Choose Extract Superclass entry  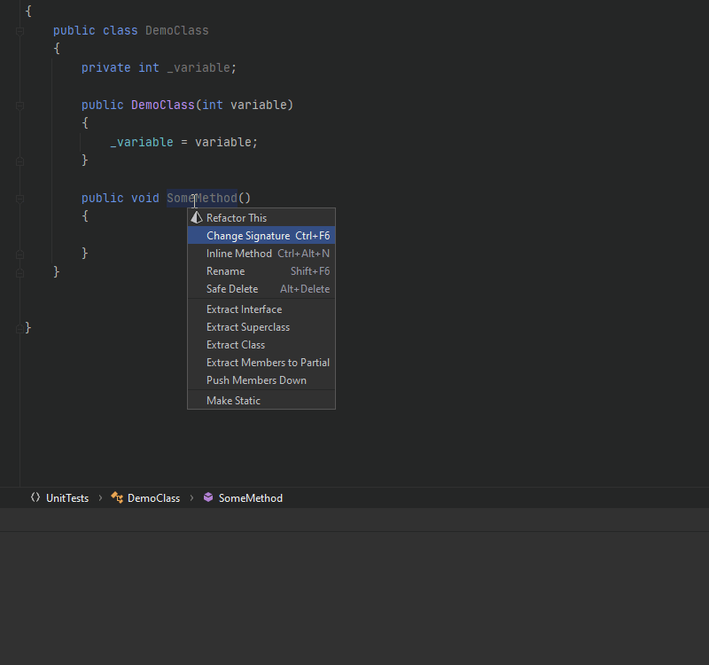(x=261, y=327)
